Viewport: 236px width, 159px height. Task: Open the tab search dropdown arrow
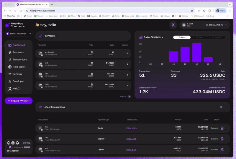pyautogui.click(x=230, y=4)
